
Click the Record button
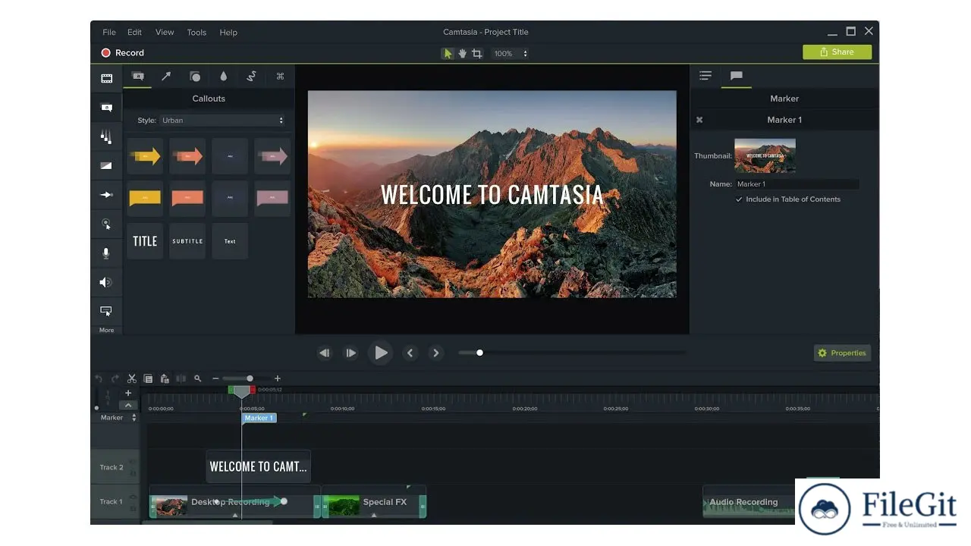coord(123,53)
